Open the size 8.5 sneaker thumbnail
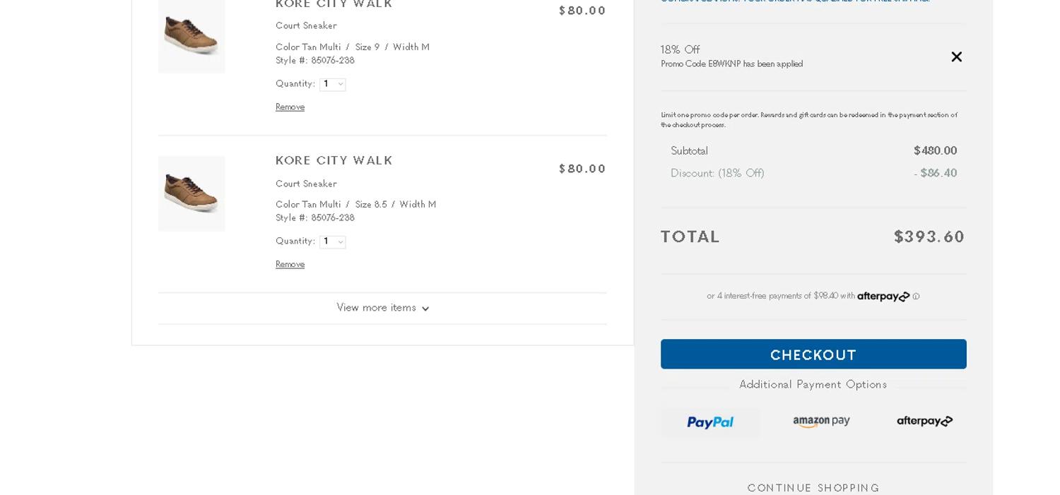Screen dimensions: 1060x495 click(x=192, y=193)
